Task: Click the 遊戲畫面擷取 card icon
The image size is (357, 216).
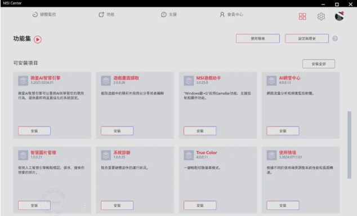Action: click(106, 81)
